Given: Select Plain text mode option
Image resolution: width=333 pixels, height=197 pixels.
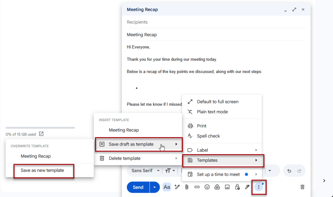Looking at the screenshot, I should coord(222,112).
